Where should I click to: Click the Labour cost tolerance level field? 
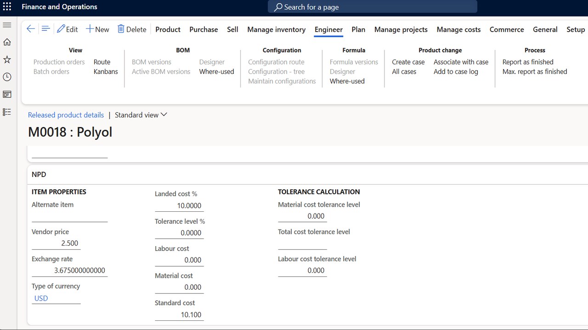(x=302, y=270)
